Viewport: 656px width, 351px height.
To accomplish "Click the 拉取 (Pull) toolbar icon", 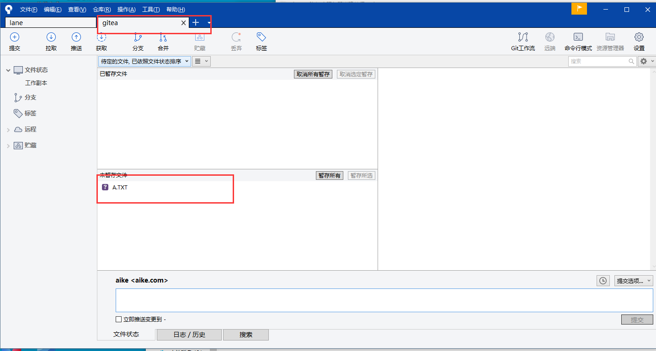I will point(51,37).
